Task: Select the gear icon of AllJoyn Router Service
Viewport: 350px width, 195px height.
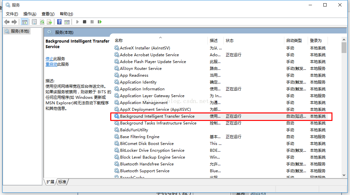Action: coord(116,68)
